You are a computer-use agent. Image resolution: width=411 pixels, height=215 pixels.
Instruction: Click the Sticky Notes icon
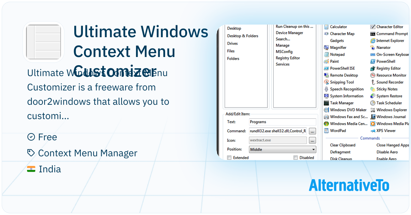coord(373,89)
